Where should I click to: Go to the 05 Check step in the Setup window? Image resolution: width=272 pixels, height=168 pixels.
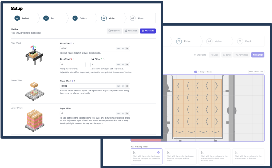pos(137,18)
